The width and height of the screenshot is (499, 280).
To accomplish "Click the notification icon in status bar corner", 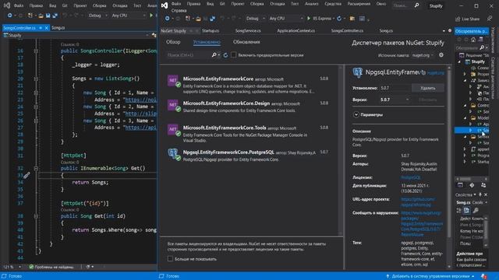I will tap(484, 276).
